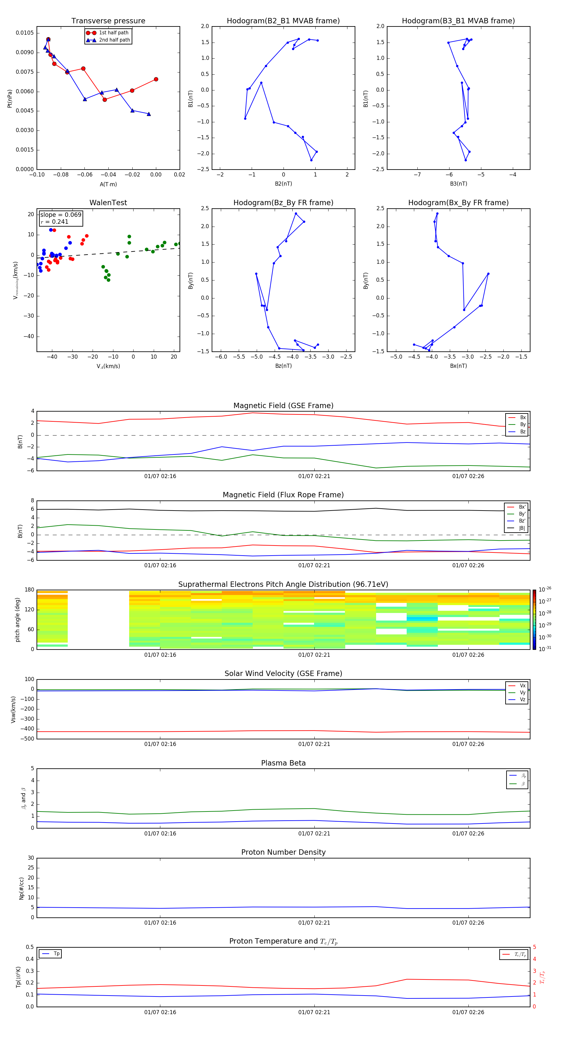
Task: Click the 'Np(#/cc)' axis label
Action: (x=21, y=888)
